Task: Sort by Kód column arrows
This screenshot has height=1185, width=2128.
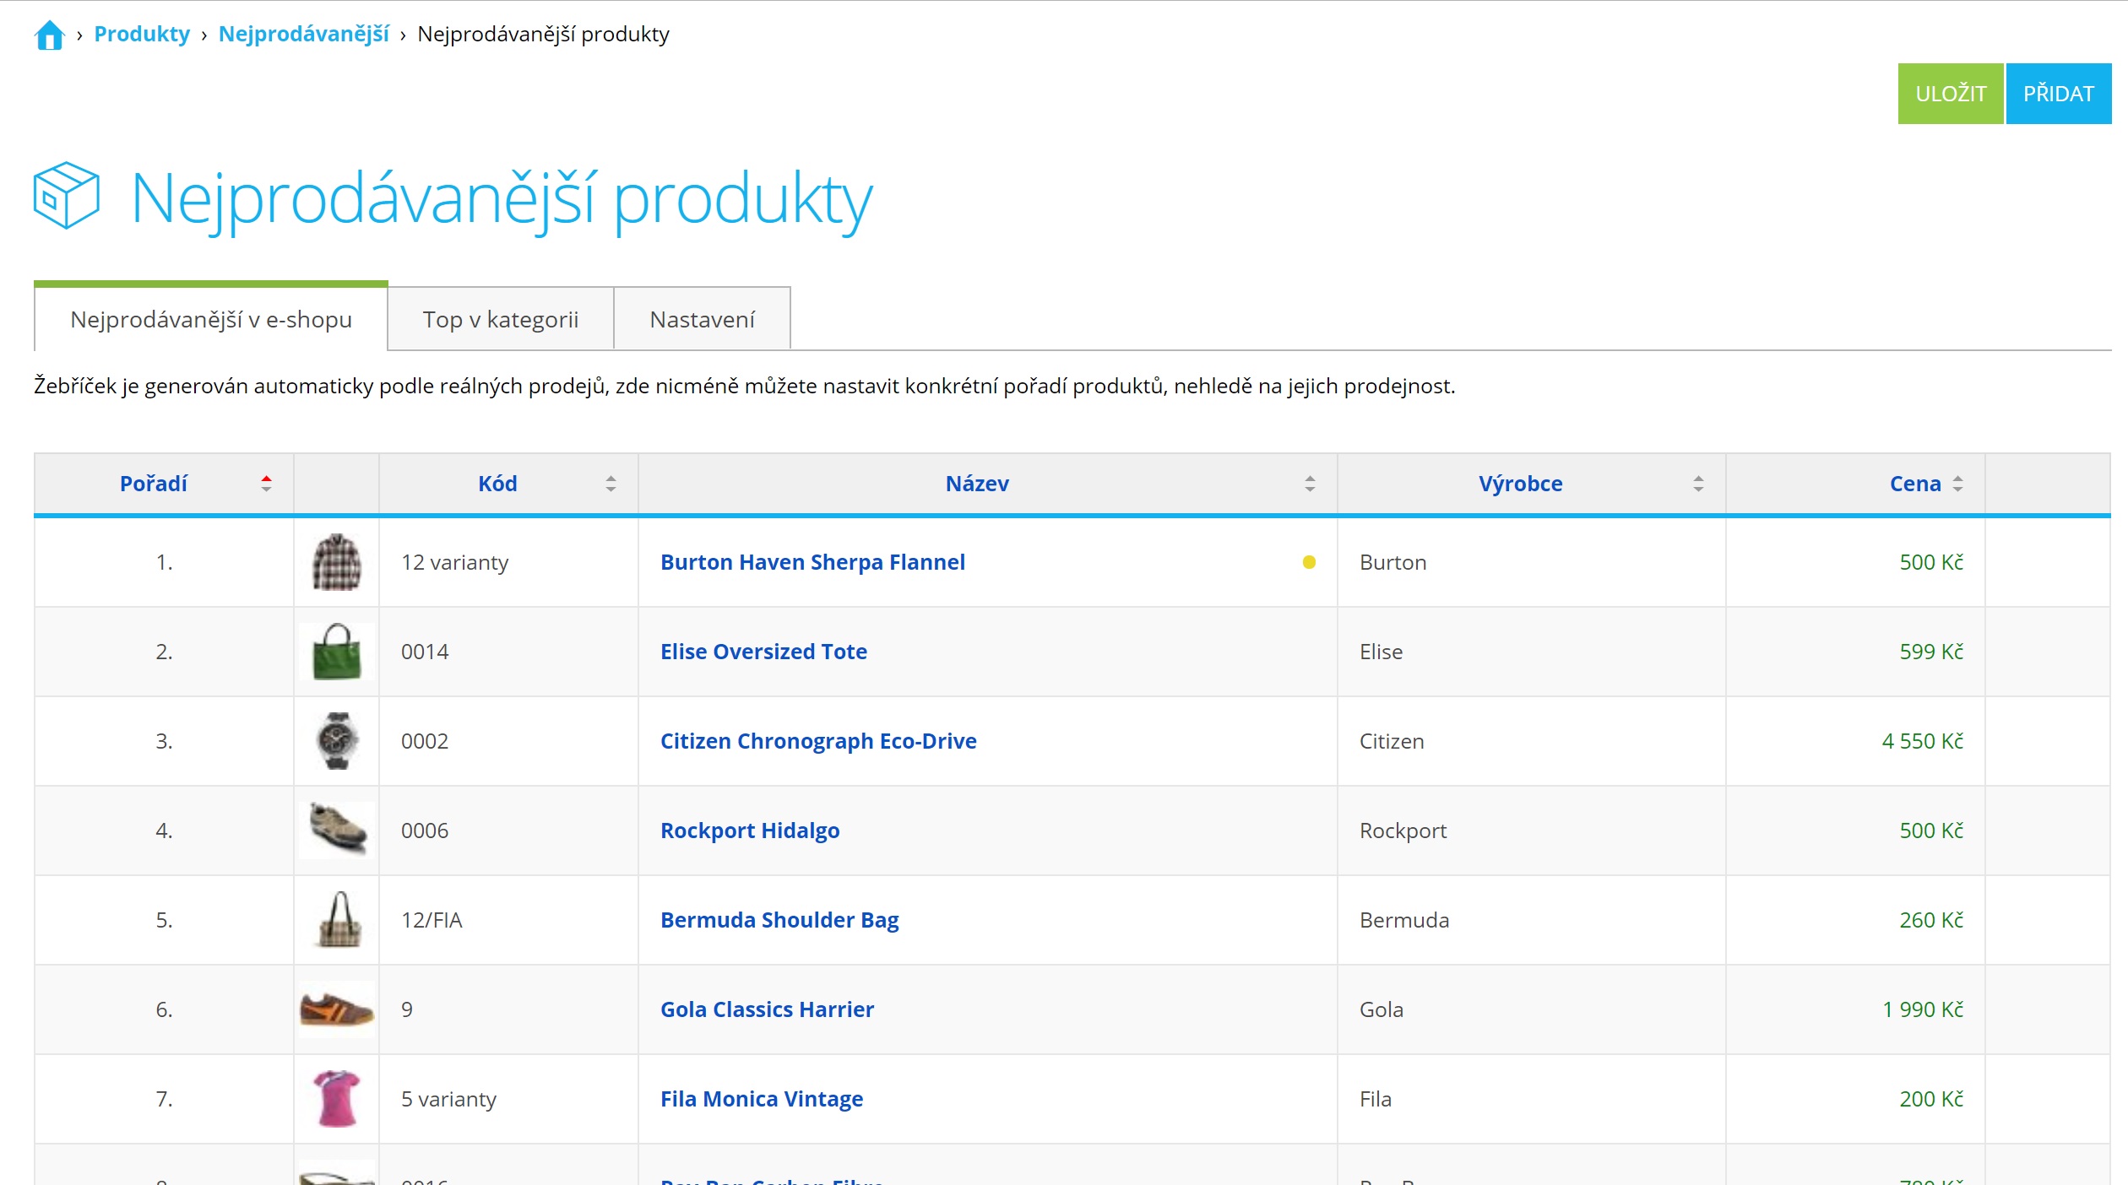Action: 611,484
